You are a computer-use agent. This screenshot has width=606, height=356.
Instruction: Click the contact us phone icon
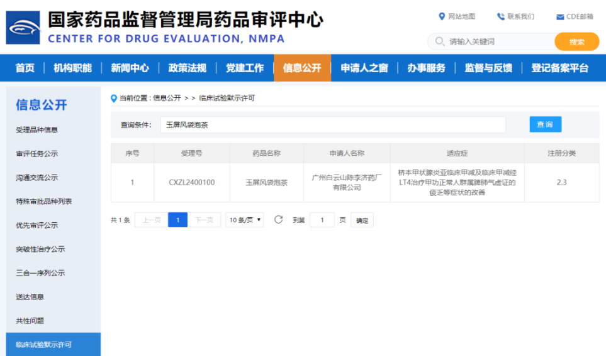(501, 16)
